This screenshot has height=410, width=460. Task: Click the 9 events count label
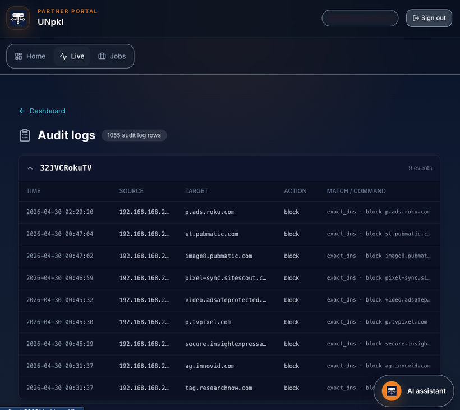(x=420, y=168)
